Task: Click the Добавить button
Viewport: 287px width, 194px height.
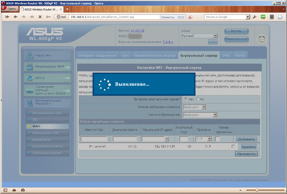Action: coord(247,139)
